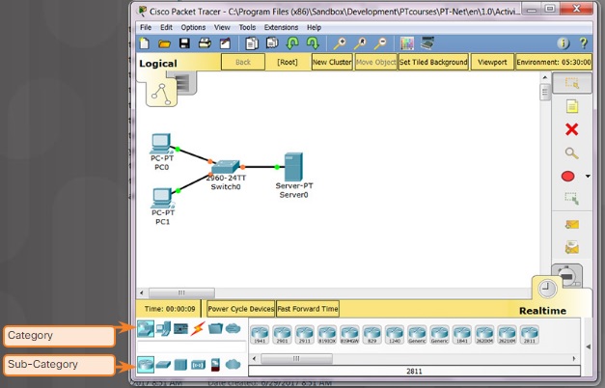The width and height of the screenshot is (605, 388).
Task: Select the 2960-24TT Switch0 device
Action: 226,167
